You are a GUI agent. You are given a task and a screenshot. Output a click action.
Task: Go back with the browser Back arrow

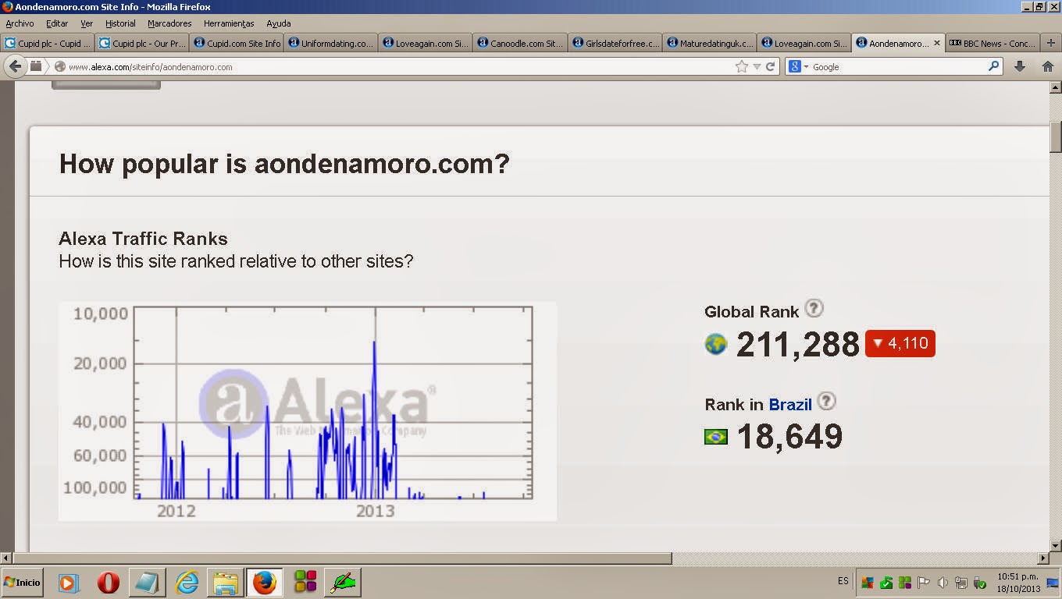pos(16,66)
